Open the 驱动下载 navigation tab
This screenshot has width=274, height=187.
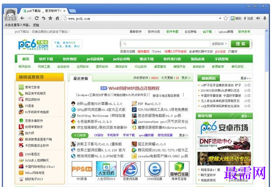[x=147, y=59]
